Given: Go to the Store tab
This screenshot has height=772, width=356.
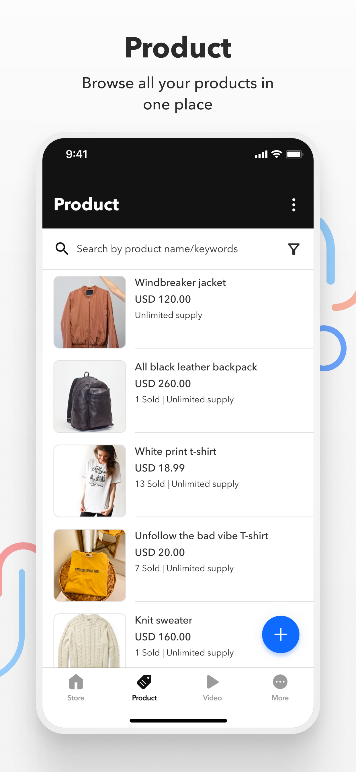Looking at the screenshot, I should (76, 688).
